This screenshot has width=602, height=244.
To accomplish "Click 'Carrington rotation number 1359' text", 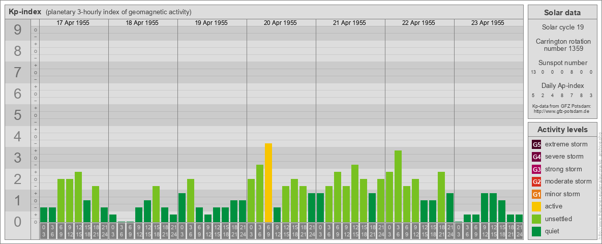I will point(562,45).
